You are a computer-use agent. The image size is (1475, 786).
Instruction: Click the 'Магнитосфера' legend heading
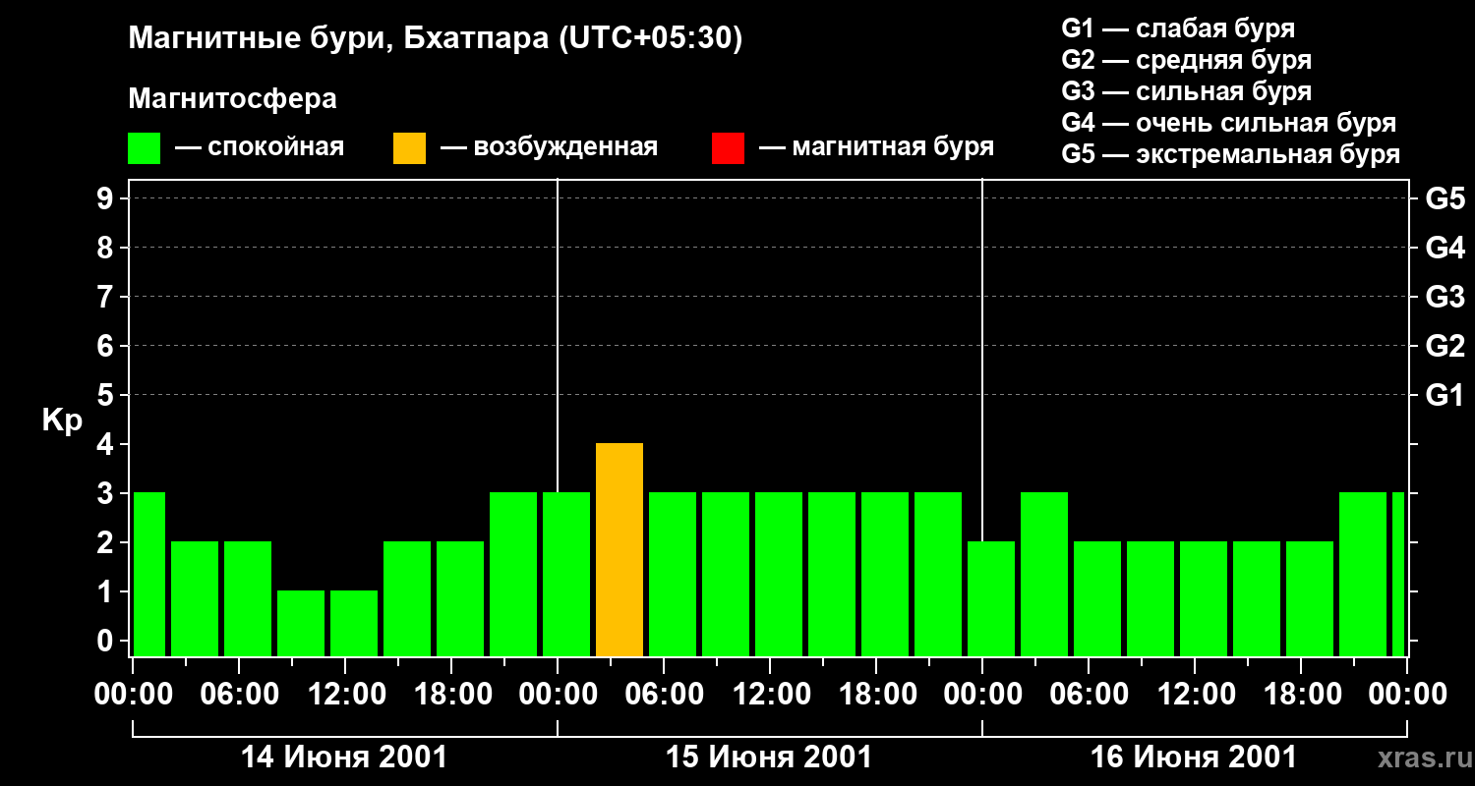point(232,99)
